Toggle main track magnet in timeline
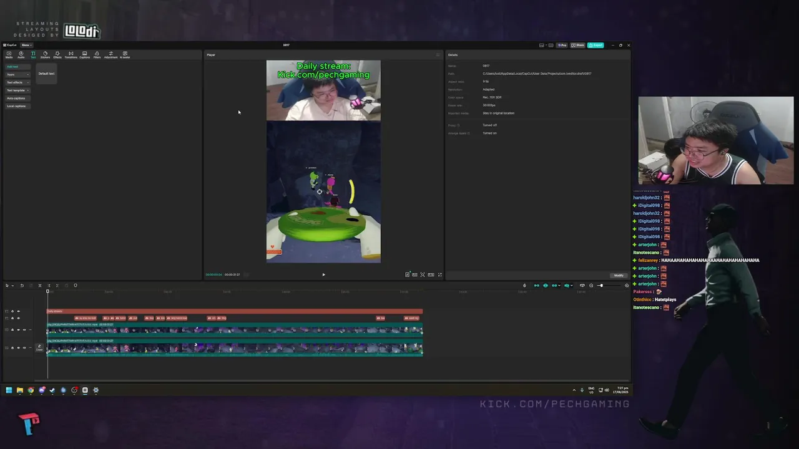Image resolution: width=799 pixels, height=449 pixels. (537, 286)
